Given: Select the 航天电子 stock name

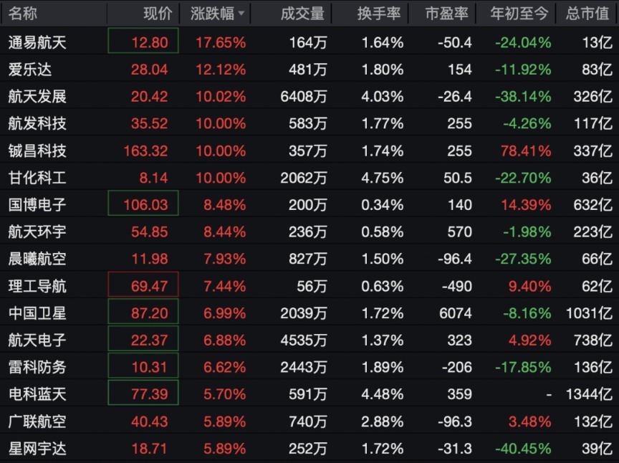Looking at the screenshot, I should (37, 340).
